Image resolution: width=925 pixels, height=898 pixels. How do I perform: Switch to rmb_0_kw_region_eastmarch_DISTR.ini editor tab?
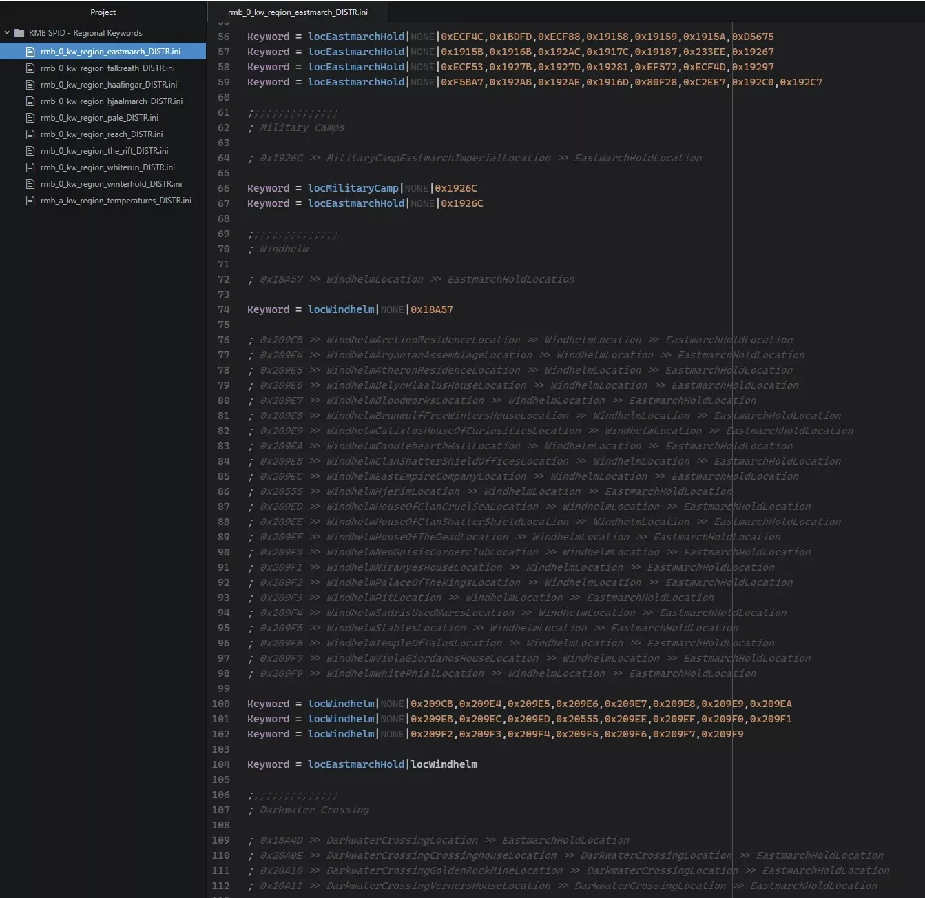click(x=298, y=12)
